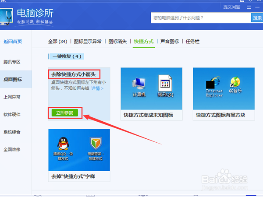Screen dimensions: 263x197
Task: Click the 快捷方式图标有黑方块 caption
Action: [220, 115]
